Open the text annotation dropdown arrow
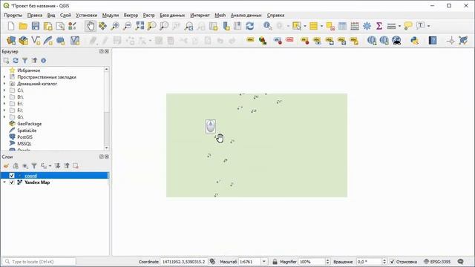The width and height of the screenshot is (475, 267). coord(428,26)
